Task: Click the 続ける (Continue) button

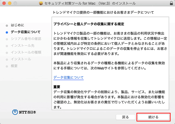Action: (153, 117)
